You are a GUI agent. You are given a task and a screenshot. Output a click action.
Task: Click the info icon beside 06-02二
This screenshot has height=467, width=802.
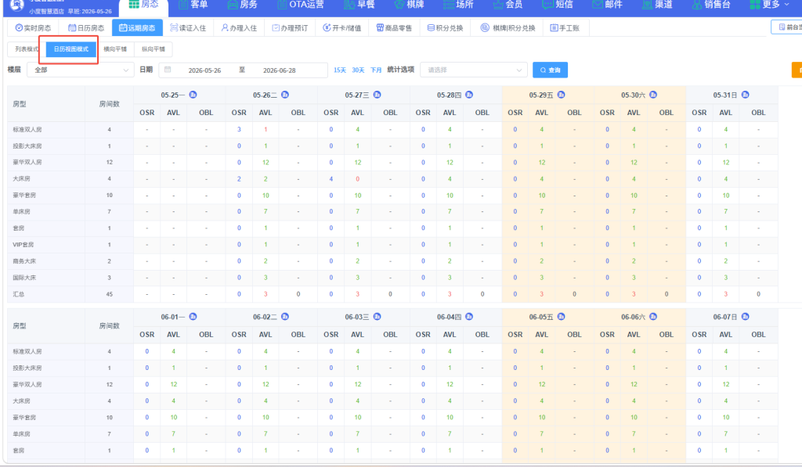coord(285,317)
